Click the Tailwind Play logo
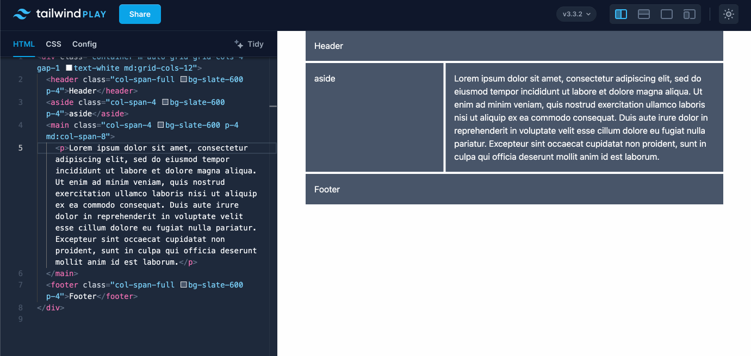Viewport: 751px width, 356px height. [x=59, y=14]
